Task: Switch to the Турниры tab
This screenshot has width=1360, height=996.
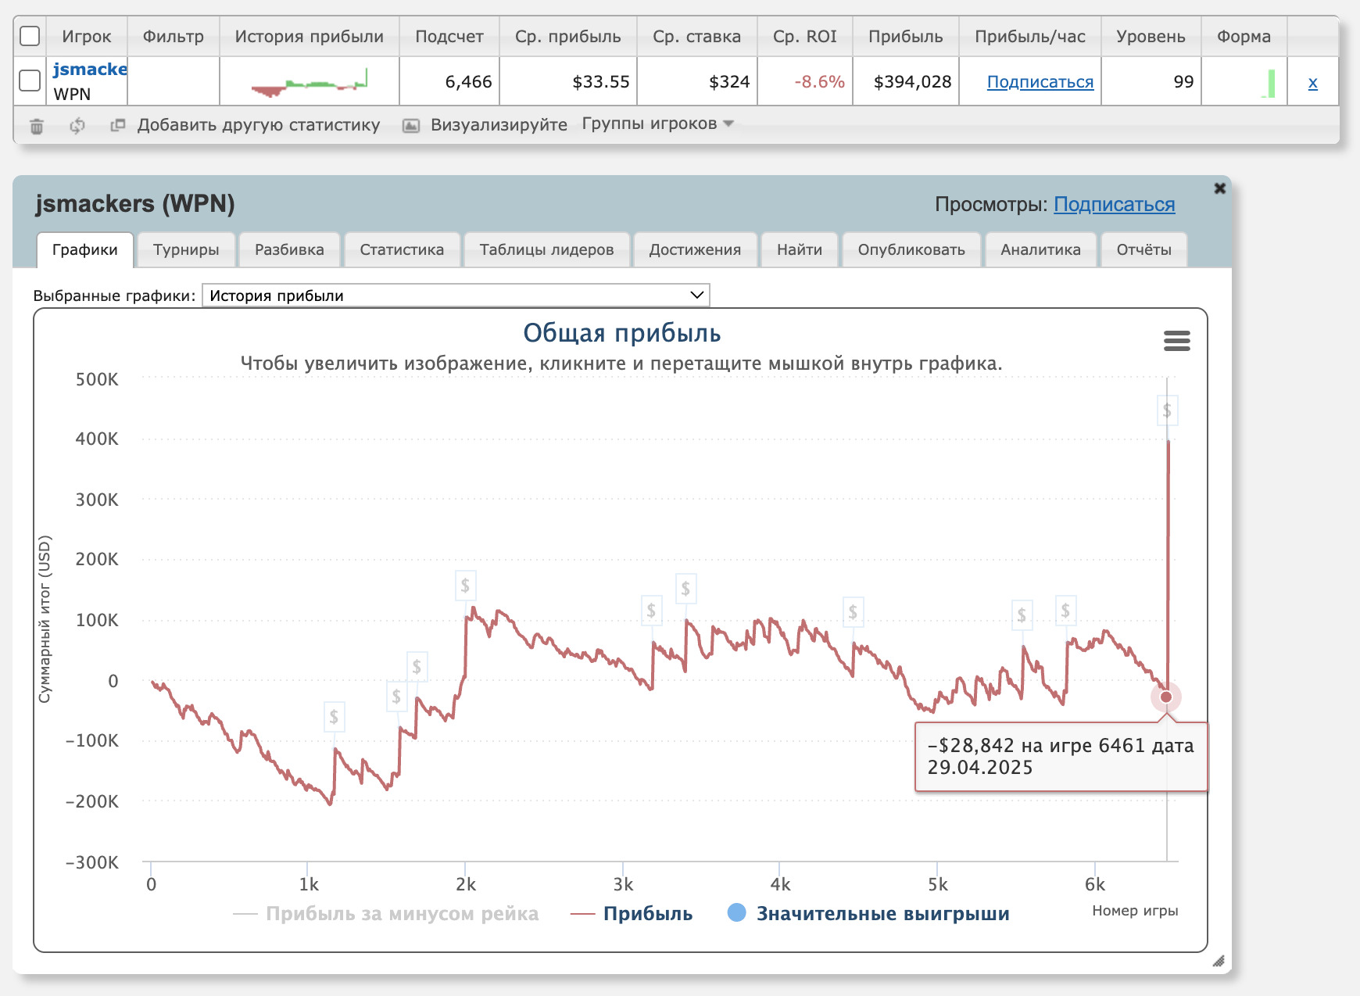Action: (x=186, y=250)
